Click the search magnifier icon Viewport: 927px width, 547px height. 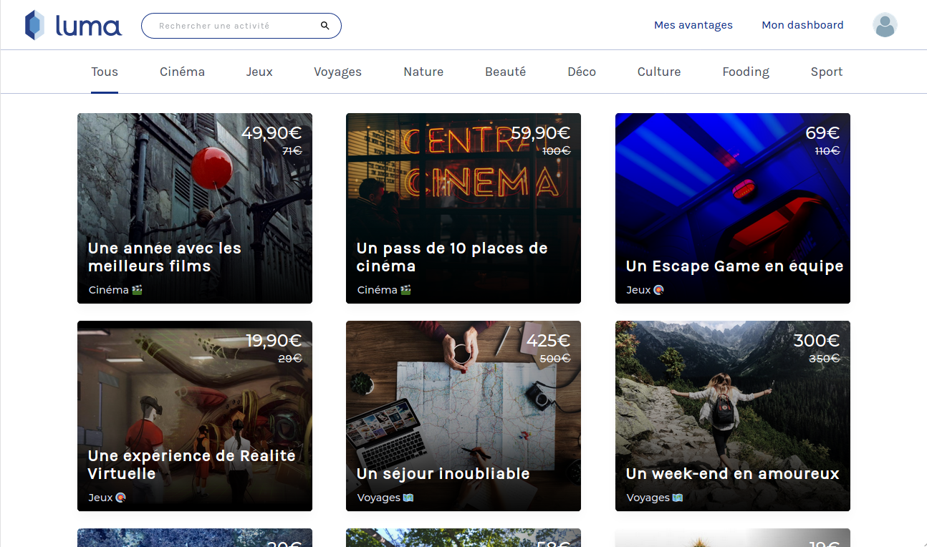coord(325,26)
